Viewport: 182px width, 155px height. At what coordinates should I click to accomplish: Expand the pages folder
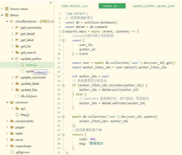(7, 127)
